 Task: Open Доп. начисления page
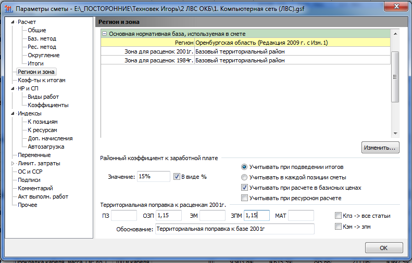click(x=50, y=138)
